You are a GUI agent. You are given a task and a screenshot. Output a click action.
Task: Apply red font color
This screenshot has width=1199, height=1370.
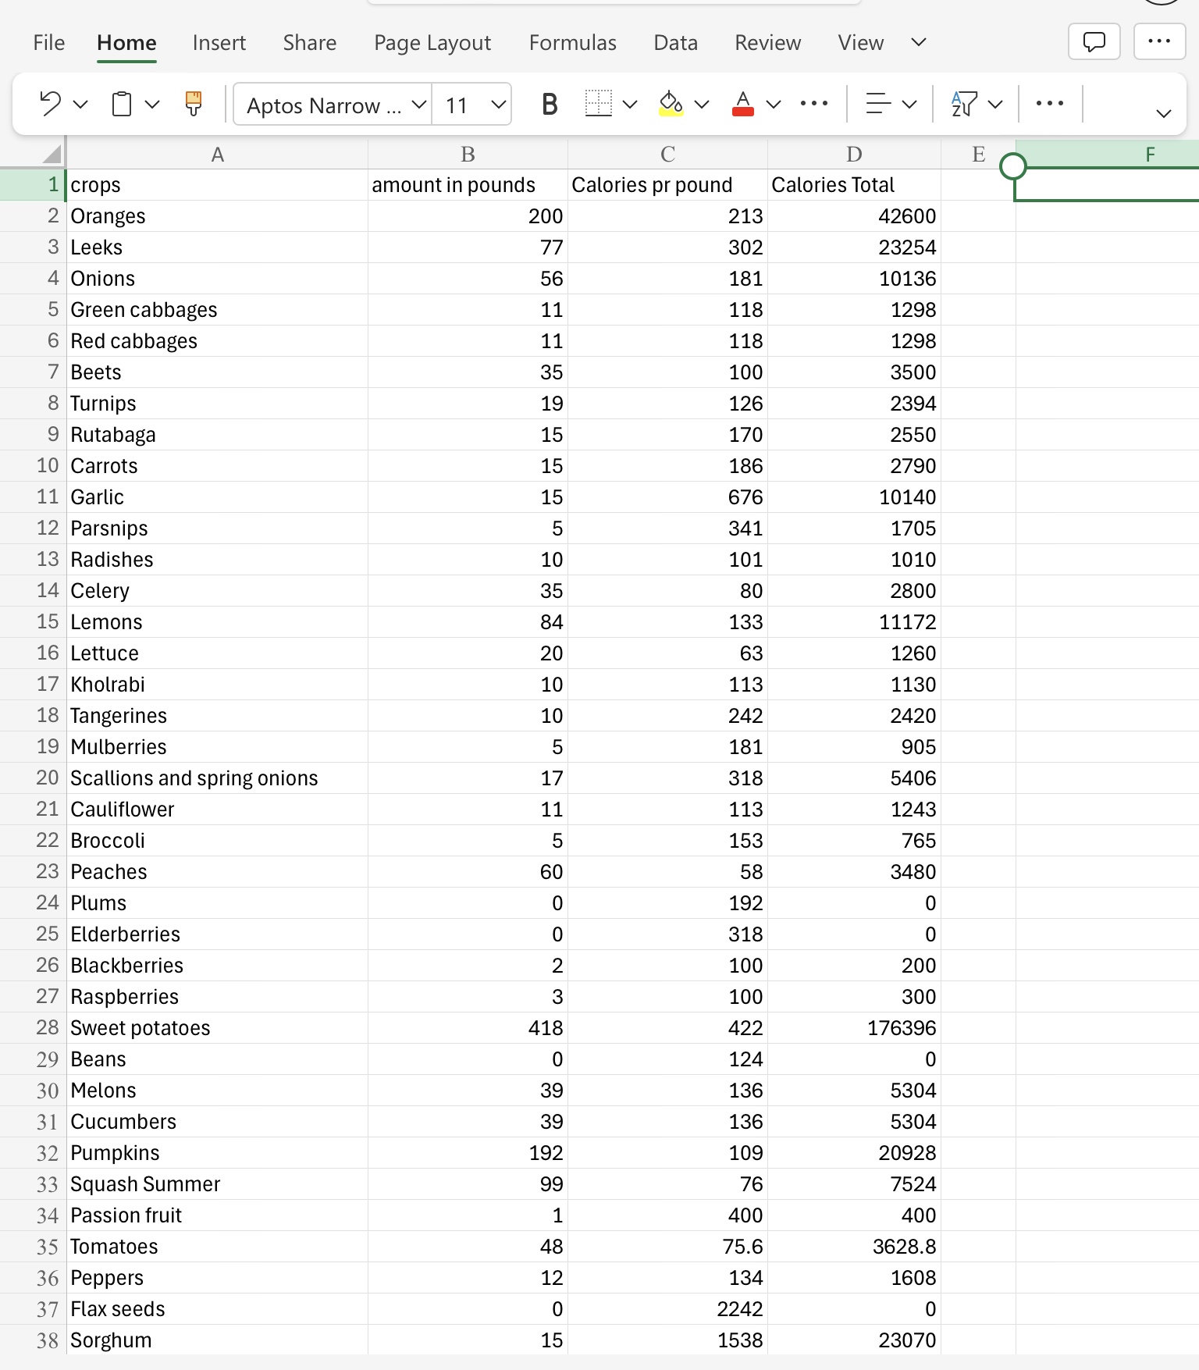(743, 104)
